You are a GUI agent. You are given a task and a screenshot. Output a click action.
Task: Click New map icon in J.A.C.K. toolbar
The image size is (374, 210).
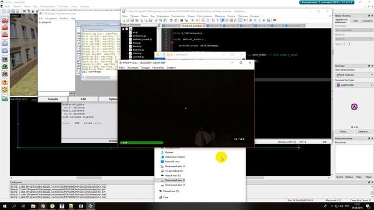pyautogui.click(x=4, y=11)
